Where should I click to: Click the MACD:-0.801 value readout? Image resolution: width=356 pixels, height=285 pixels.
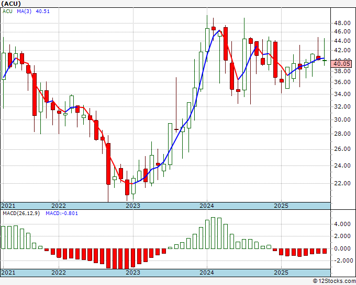[x=62, y=213]
